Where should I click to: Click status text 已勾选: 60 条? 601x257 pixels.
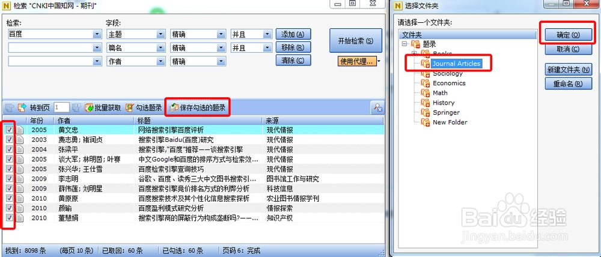pyautogui.click(x=183, y=251)
